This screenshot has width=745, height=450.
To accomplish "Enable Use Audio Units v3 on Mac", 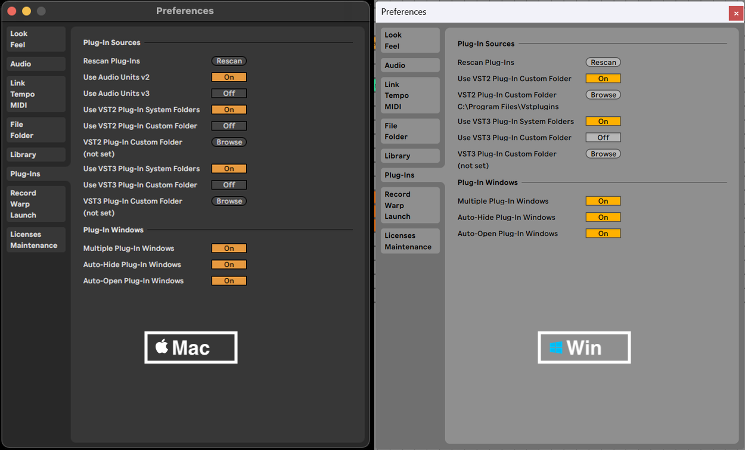I will click(x=229, y=94).
